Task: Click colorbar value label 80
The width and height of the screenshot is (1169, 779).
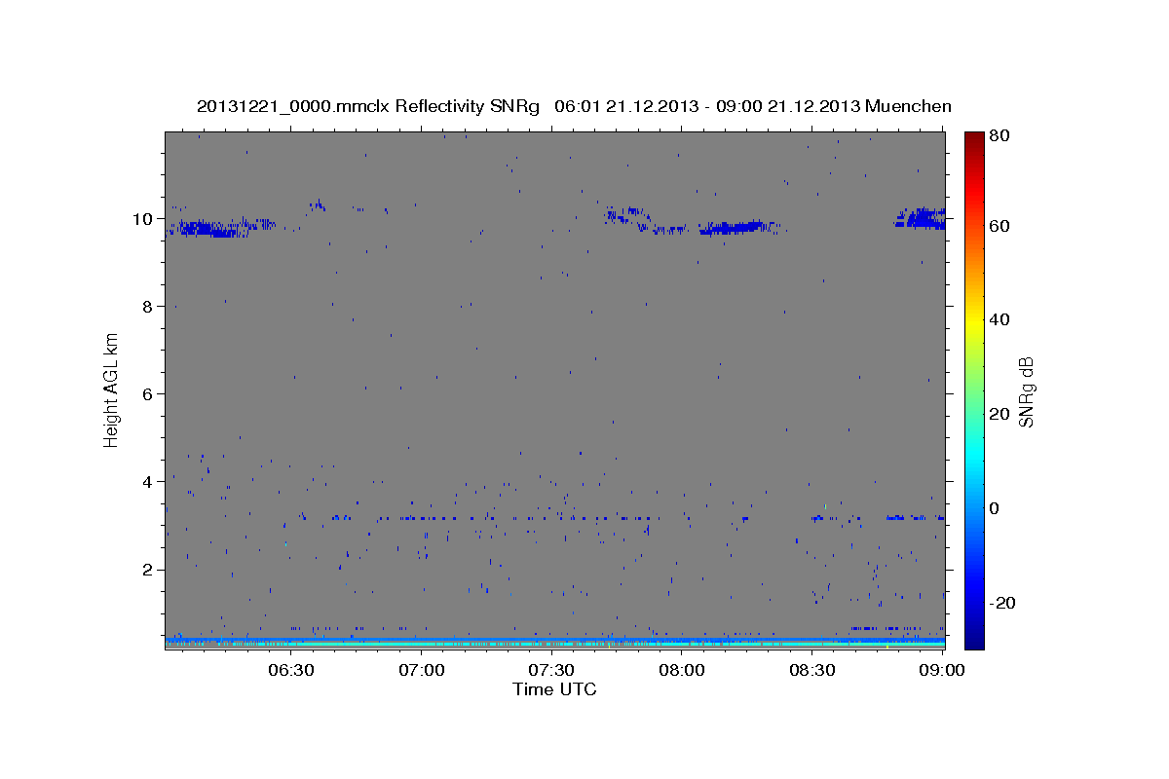Action: [999, 136]
